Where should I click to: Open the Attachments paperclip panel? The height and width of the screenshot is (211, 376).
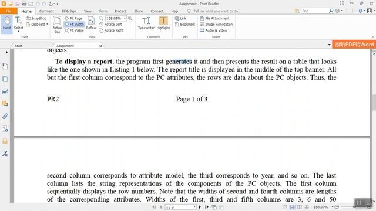coord(5,116)
